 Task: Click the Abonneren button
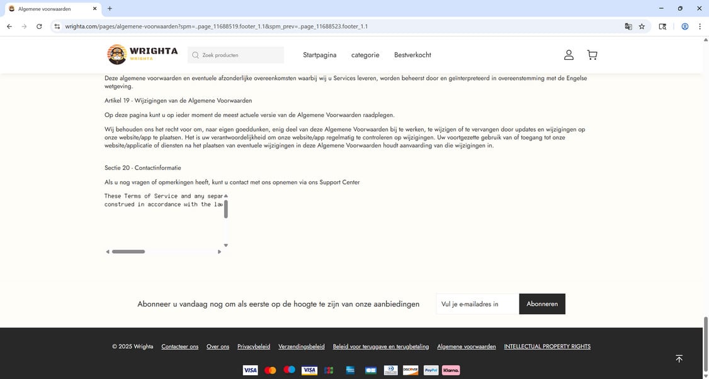(x=542, y=303)
